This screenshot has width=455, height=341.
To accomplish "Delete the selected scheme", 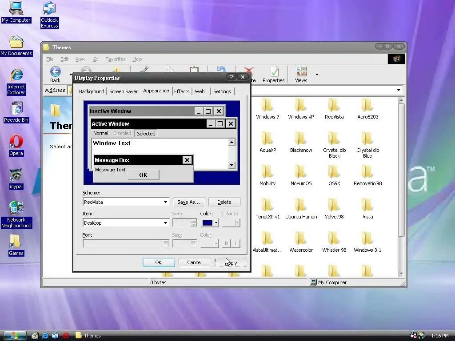I will pos(224,202).
